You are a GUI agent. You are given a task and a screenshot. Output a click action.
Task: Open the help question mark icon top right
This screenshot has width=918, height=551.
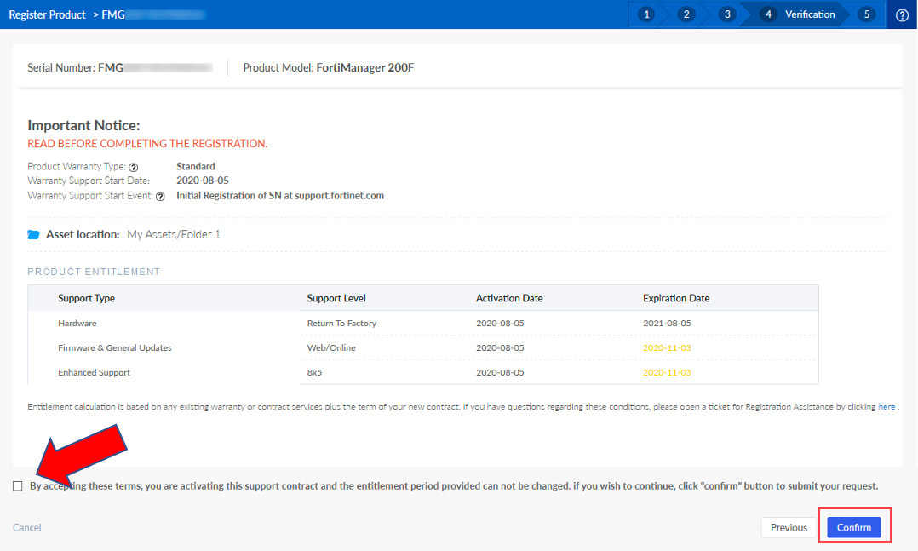click(x=902, y=14)
